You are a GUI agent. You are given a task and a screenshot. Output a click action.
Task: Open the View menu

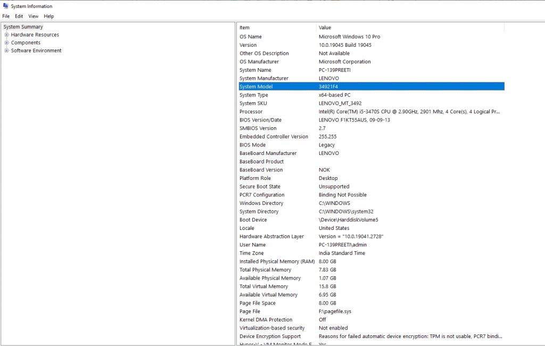[x=33, y=16]
